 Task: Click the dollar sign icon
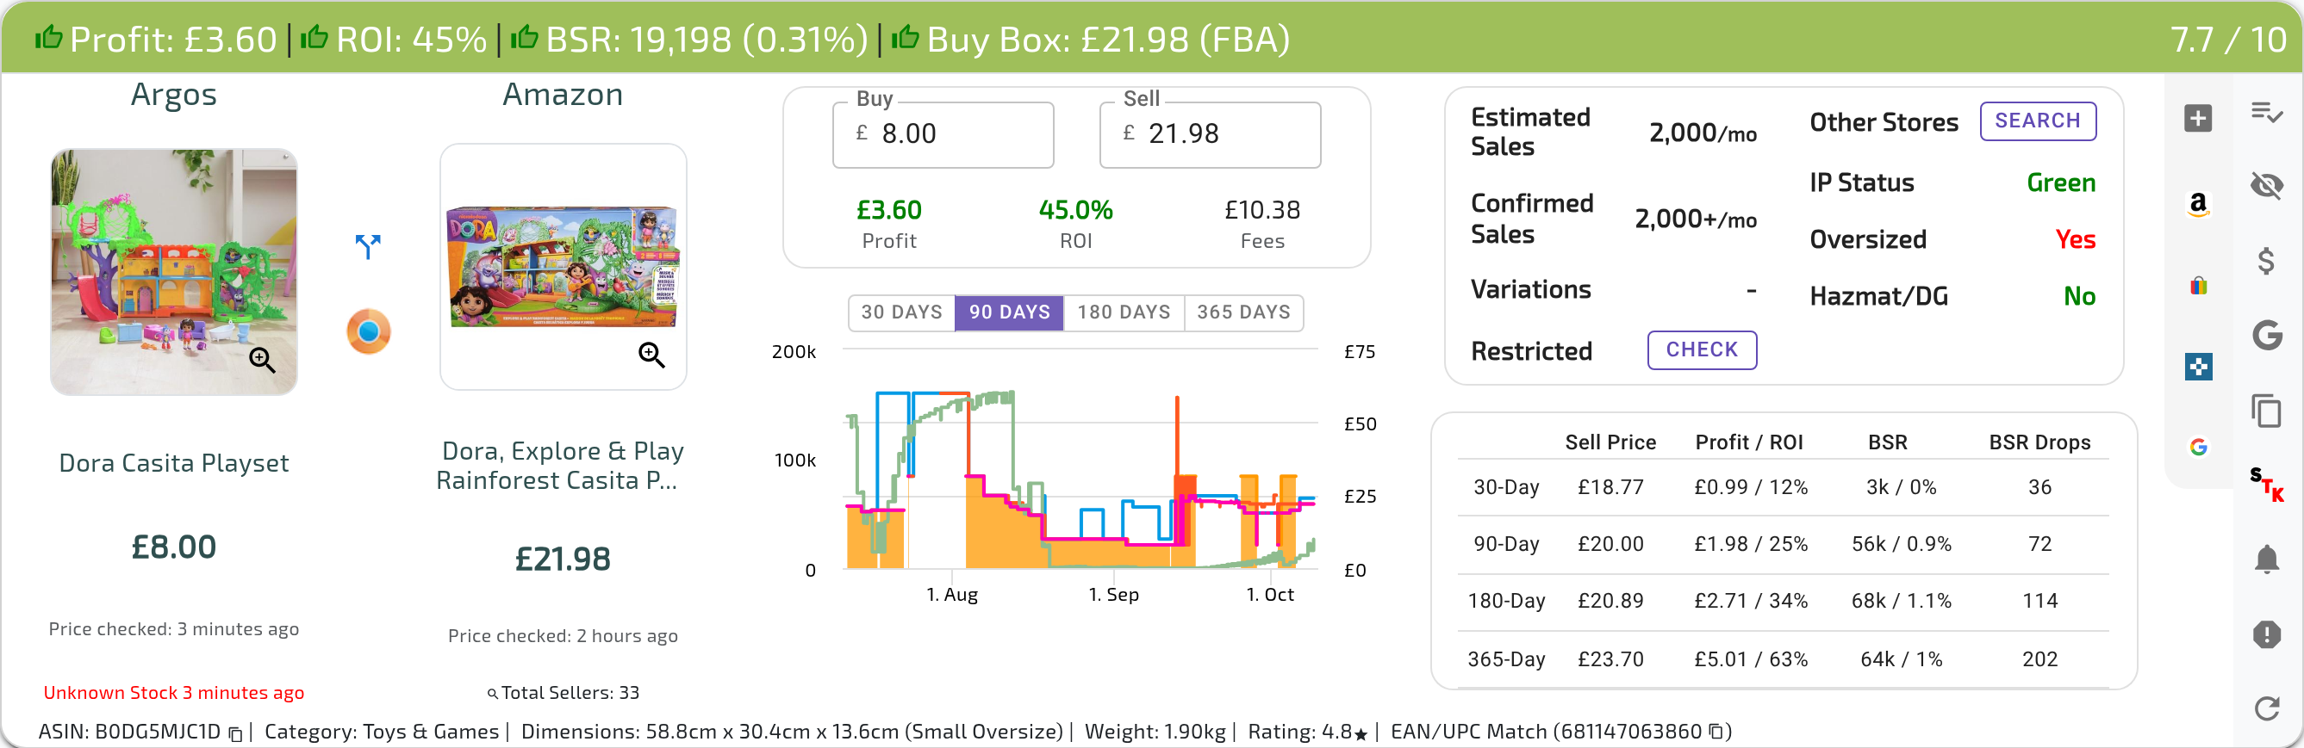click(2265, 261)
